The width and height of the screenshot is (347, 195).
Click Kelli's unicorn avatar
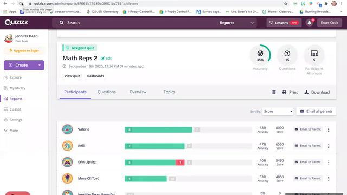pyautogui.click(x=67, y=146)
